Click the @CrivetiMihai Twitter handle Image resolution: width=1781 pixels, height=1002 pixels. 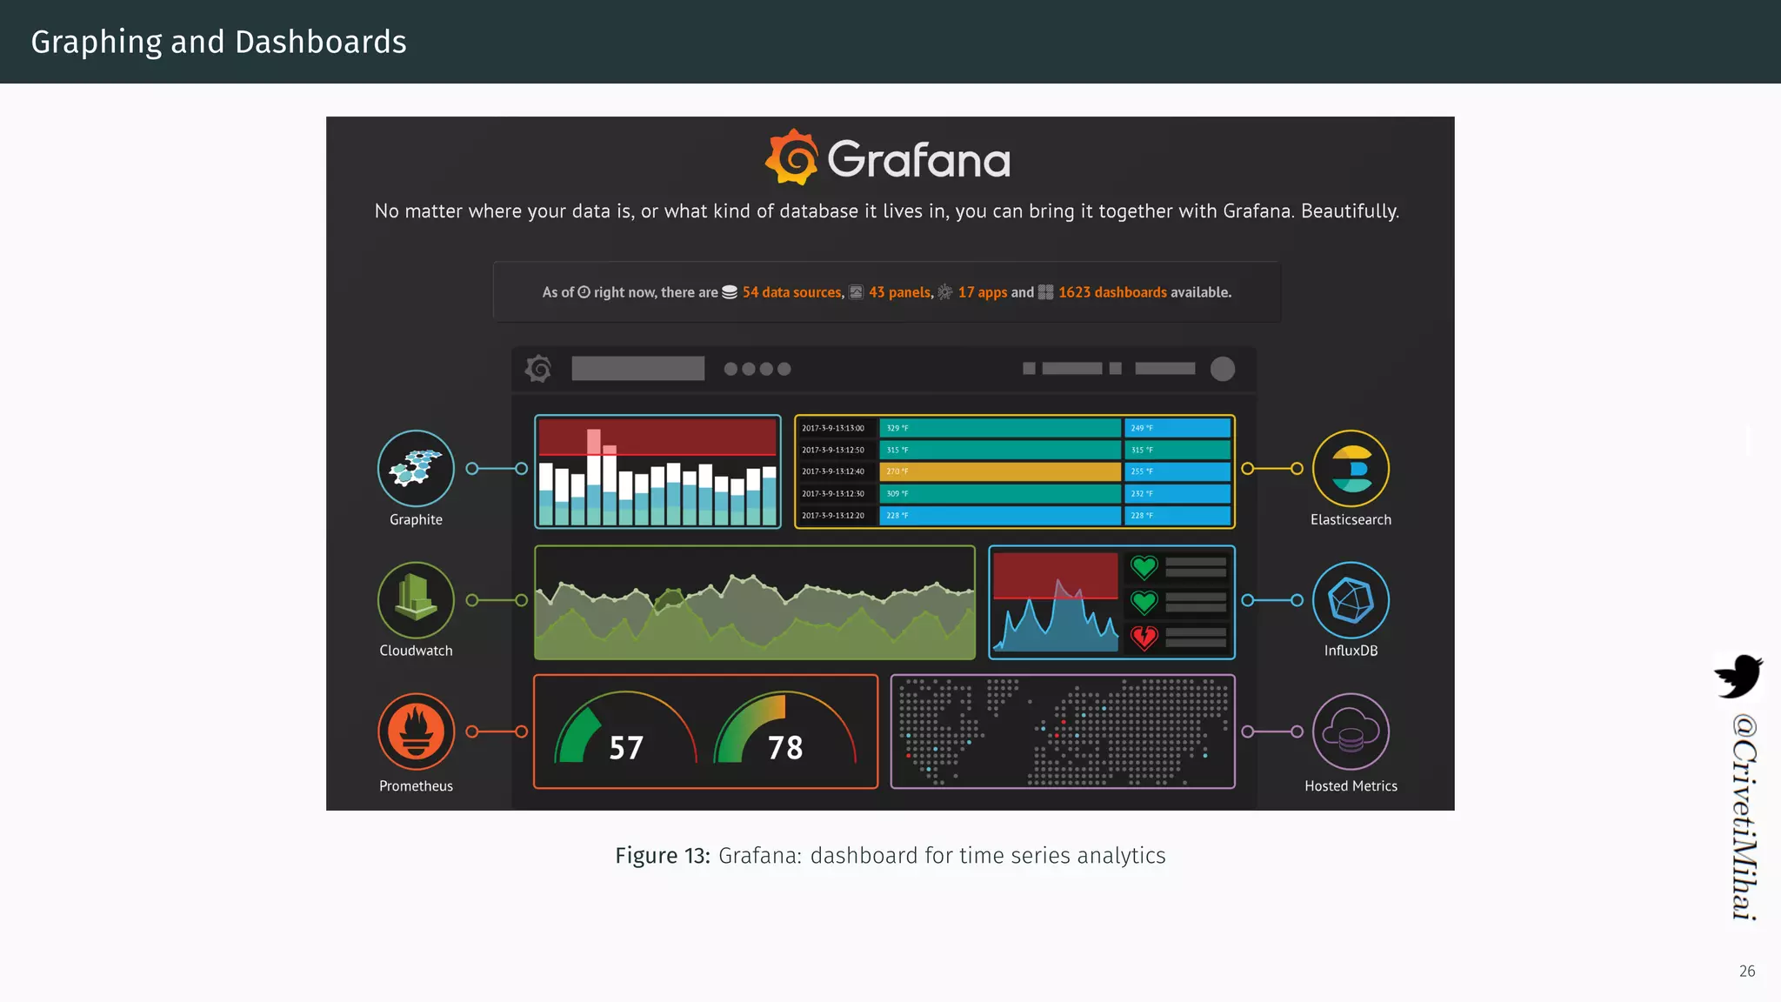click(x=1744, y=817)
